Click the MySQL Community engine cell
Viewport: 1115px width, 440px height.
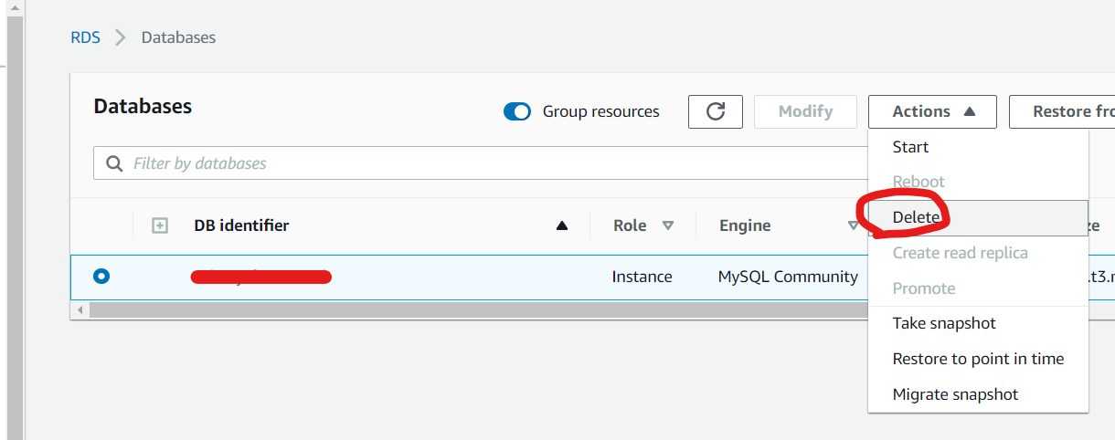click(788, 277)
